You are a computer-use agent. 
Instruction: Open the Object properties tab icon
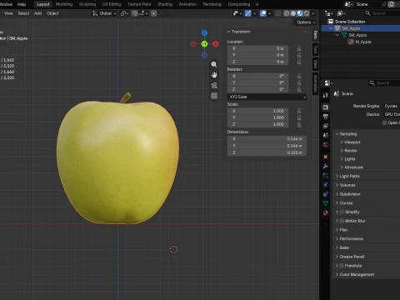(x=326, y=157)
